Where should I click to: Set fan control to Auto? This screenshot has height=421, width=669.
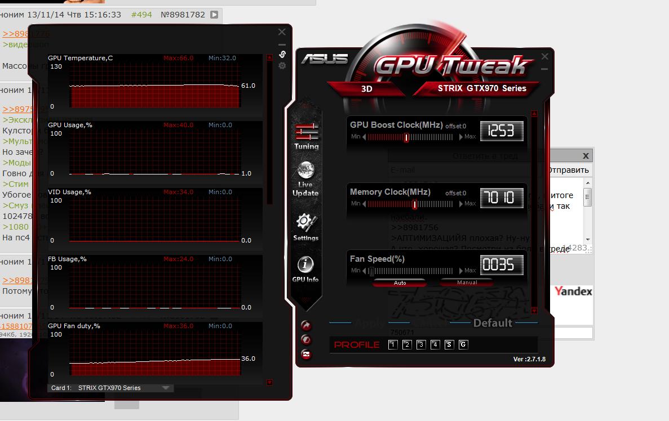400,283
